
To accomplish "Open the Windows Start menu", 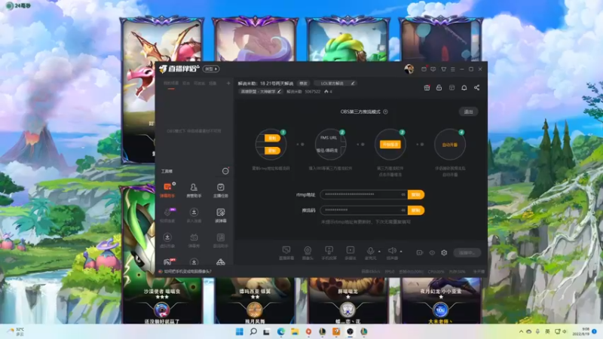I will [239, 331].
